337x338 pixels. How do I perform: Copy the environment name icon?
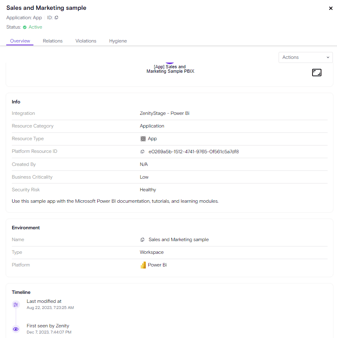[x=143, y=240]
